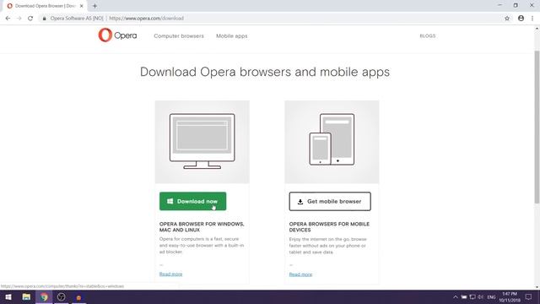The image size is (540, 304).
Task: Click the Download Opera browsers and mobile apps title
Action: [x=265, y=72]
